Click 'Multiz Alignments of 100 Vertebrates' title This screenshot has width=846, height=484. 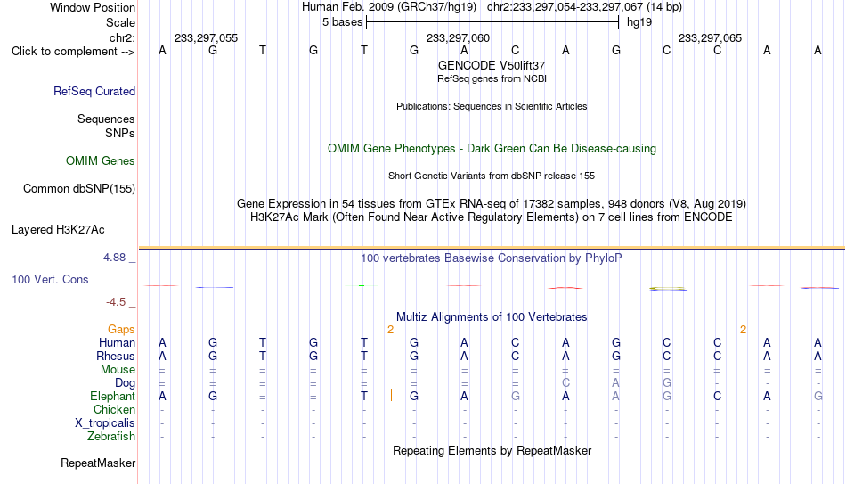(492, 317)
